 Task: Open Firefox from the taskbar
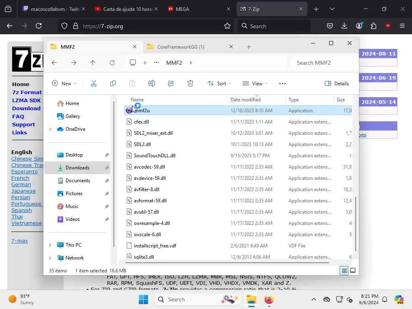point(269,299)
